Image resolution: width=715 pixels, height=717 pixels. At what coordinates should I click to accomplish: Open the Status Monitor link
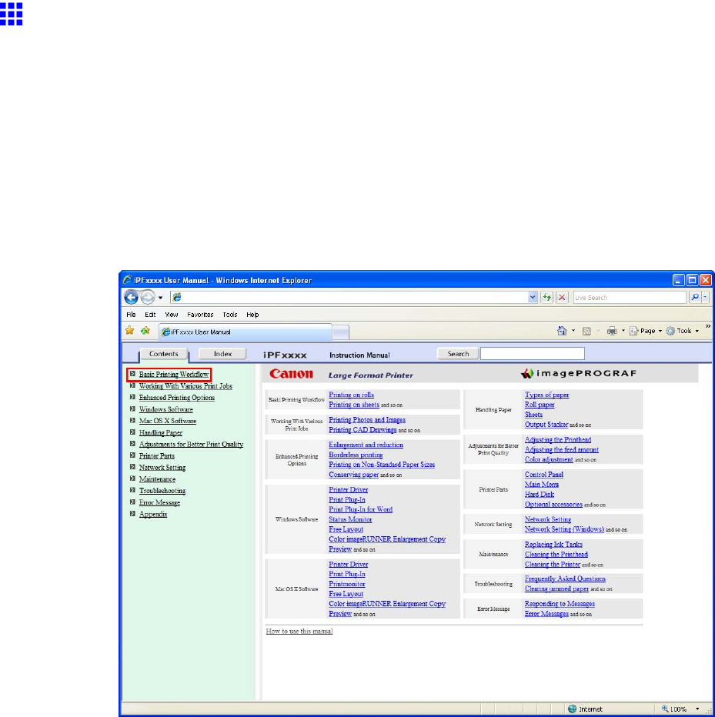(350, 519)
